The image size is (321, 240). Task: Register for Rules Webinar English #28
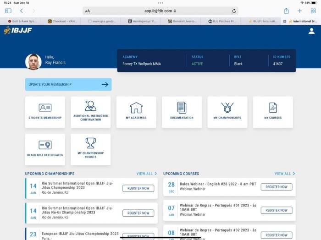(x=277, y=187)
